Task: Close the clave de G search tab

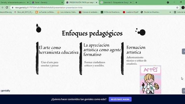Action: [x=131, y=2]
